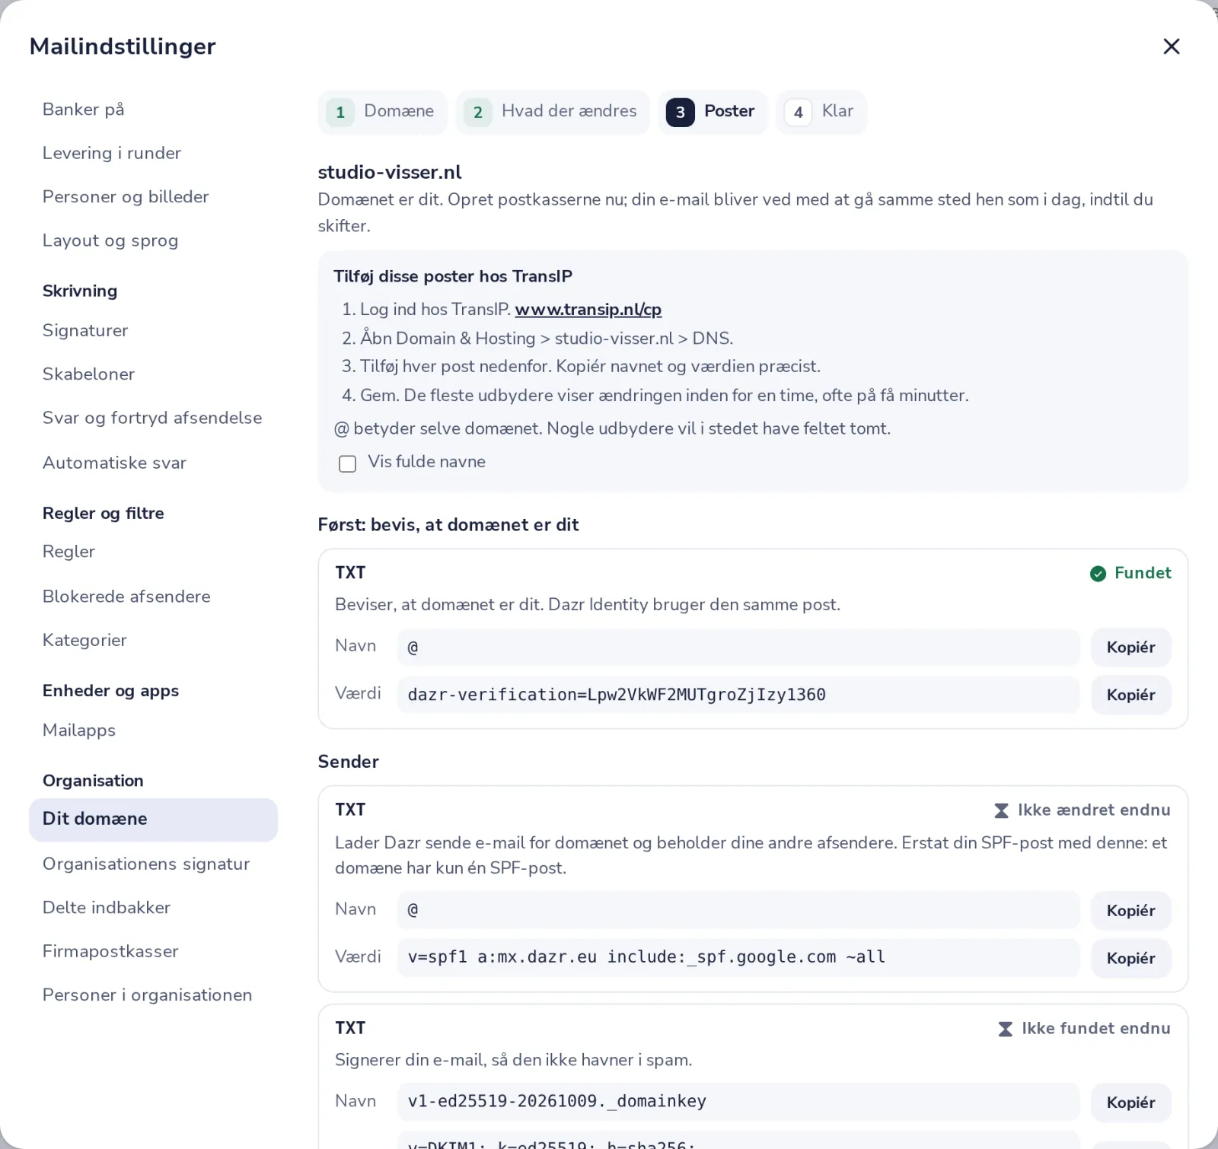The width and height of the screenshot is (1218, 1149).
Task: Copy the domainkey record name
Action: [x=1131, y=1103]
